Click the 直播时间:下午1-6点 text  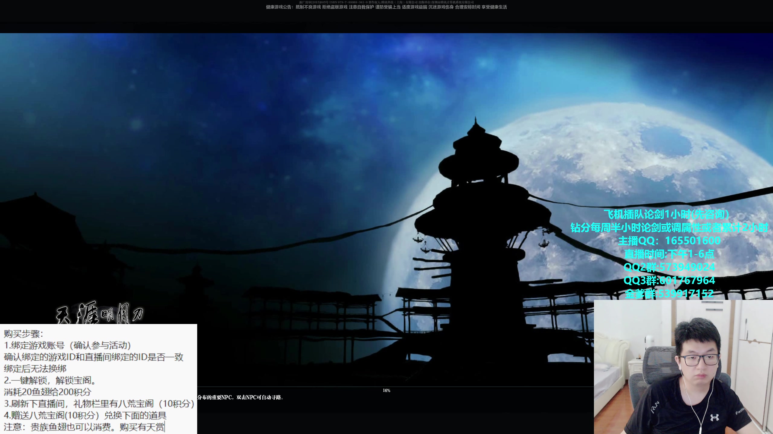point(669,254)
